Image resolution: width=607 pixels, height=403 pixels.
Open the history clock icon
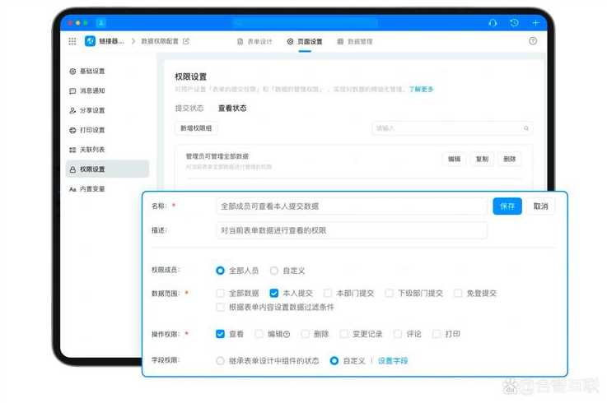(x=514, y=23)
